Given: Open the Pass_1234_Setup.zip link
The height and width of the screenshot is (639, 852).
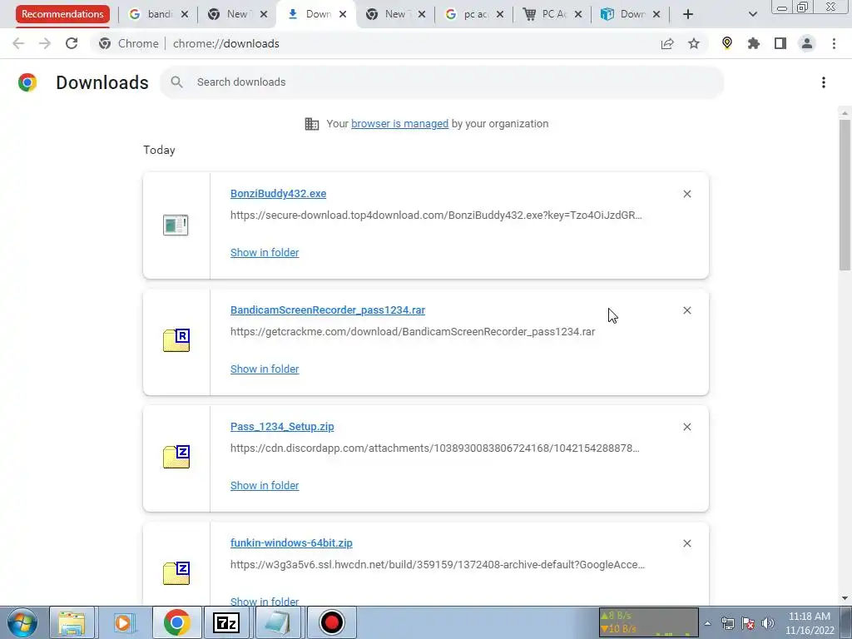Looking at the screenshot, I should click(282, 427).
